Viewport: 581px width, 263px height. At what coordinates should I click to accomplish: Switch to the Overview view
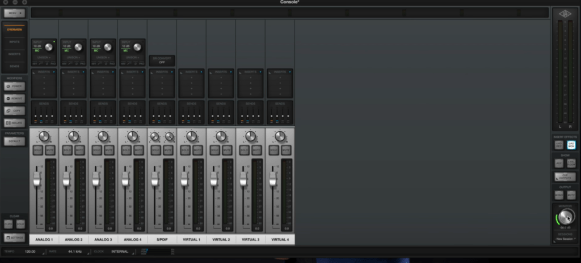click(14, 29)
